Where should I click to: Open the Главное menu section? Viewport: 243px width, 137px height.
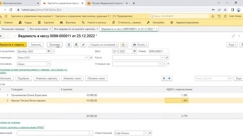[8, 22]
